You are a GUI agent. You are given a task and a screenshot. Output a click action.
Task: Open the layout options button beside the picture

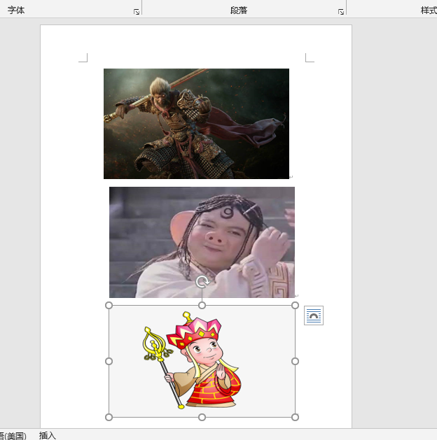(314, 315)
